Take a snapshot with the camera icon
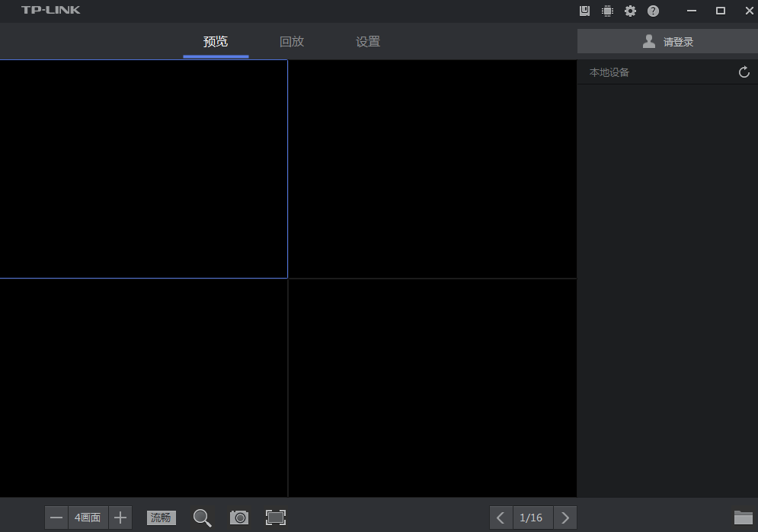The height and width of the screenshot is (532, 758). pyautogui.click(x=239, y=518)
